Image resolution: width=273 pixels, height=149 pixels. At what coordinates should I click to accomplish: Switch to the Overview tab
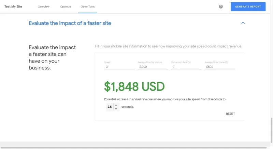click(44, 7)
